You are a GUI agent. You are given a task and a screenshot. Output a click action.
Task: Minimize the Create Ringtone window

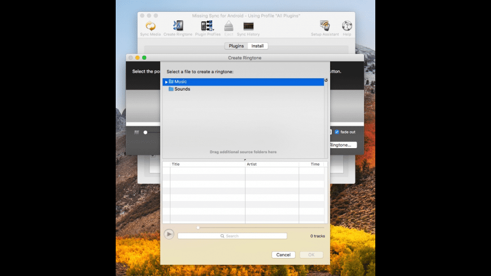coord(137,58)
